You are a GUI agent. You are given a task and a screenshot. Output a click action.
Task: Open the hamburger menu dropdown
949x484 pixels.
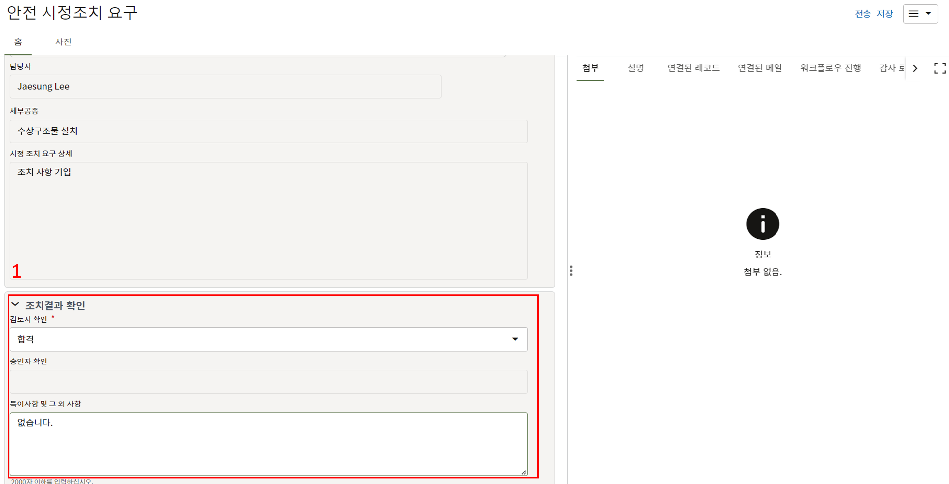click(920, 14)
